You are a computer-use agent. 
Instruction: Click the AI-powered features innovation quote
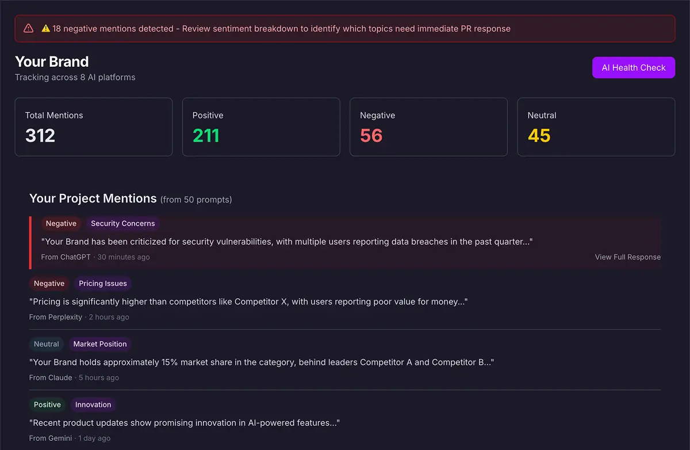185,423
